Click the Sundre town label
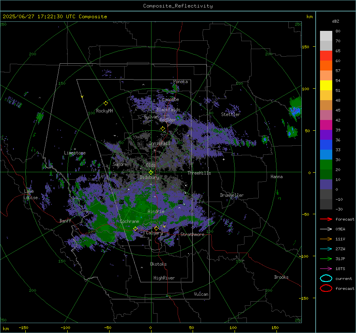Image resolution: width=356 pixels, height=333 pixels. click(120, 164)
